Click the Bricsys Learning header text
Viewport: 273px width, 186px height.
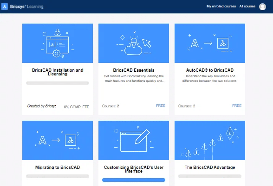coord(26,6)
